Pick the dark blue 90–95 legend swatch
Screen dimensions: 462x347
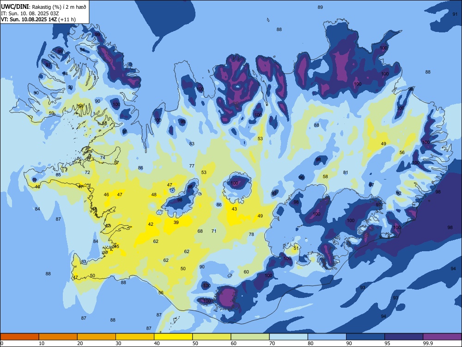click(365, 337)
